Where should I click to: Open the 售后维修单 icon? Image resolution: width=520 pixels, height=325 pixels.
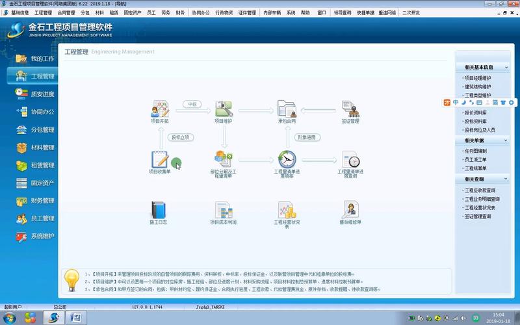coord(350,210)
